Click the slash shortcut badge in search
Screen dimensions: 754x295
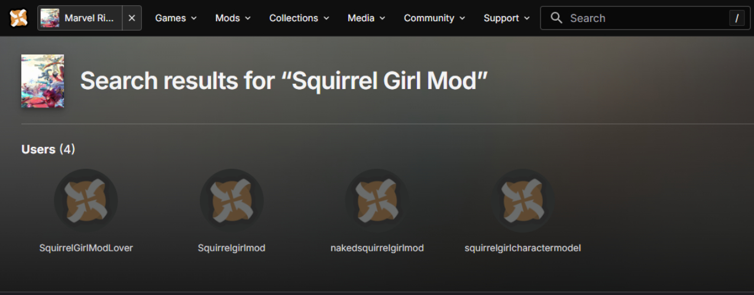(736, 18)
